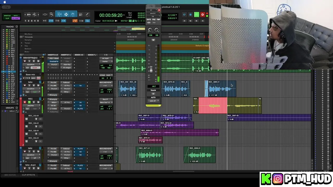Open the 'no input' selector on BB90BPM@02
333x187 pixels.
point(106,58)
